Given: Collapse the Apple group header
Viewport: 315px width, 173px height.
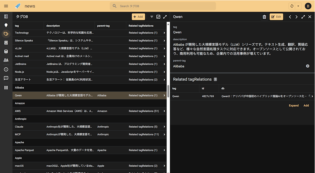Looking at the screenshot, I should (x=90, y=158).
